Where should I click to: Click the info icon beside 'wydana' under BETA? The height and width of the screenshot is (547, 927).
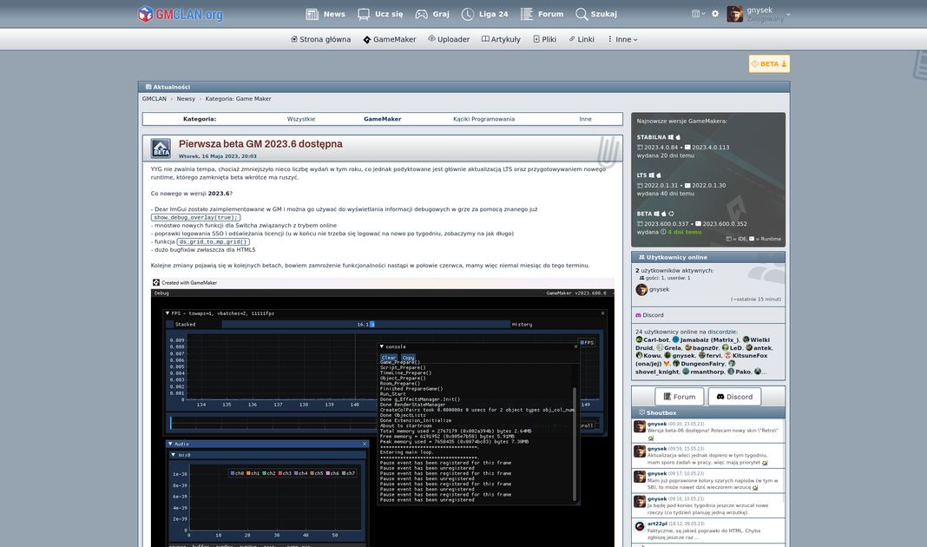click(x=663, y=232)
